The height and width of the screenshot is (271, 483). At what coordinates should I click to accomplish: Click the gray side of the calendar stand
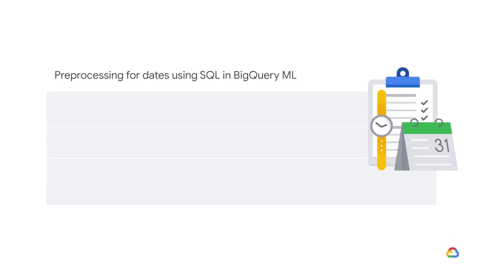coord(402,154)
